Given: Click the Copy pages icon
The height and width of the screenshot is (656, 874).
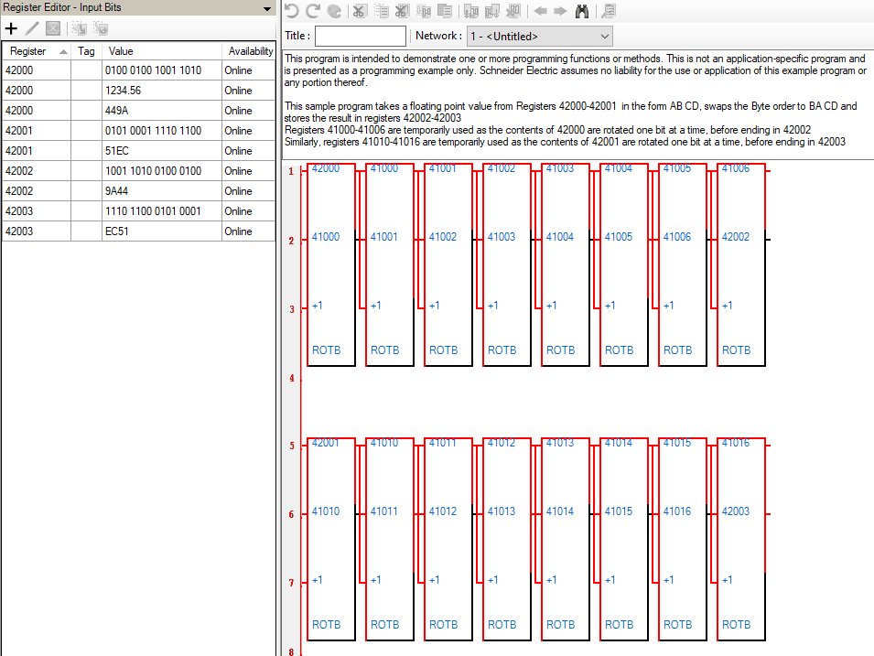Looking at the screenshot, I should [x=445, y=11].
